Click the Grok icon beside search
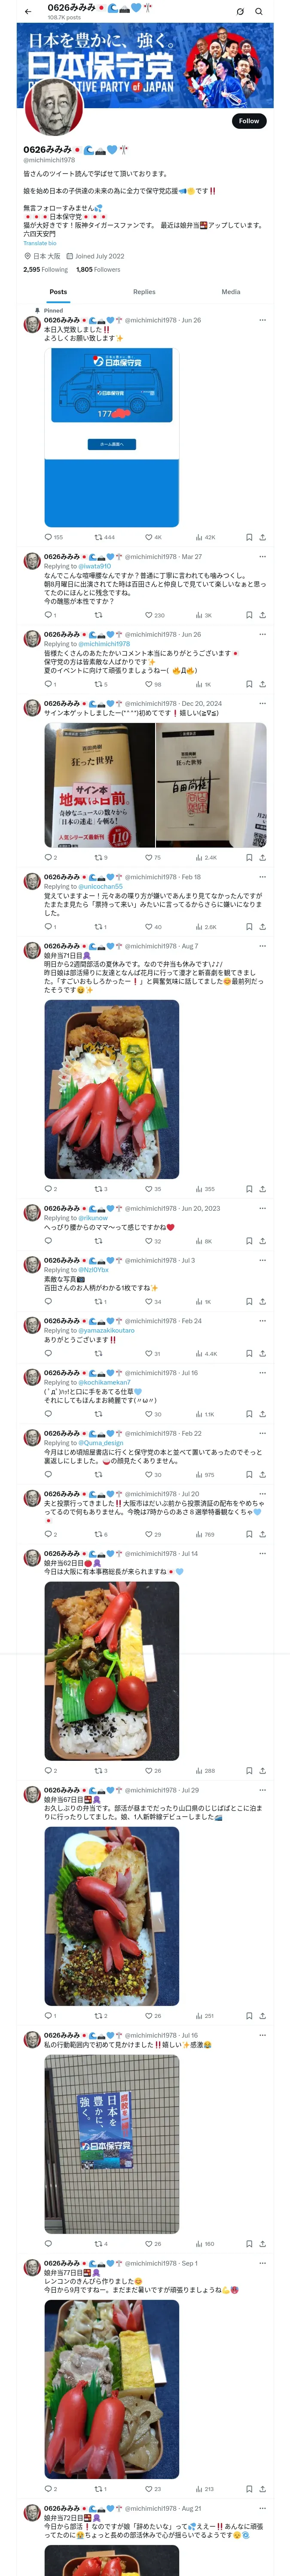 (x=240, y=11)
